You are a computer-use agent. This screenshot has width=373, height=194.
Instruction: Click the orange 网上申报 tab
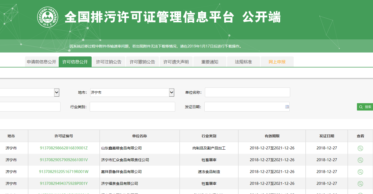click(277, 62)
